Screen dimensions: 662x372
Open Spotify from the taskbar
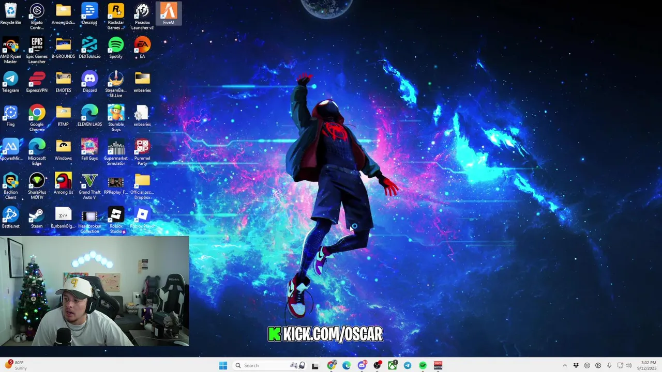pos(423,365)
